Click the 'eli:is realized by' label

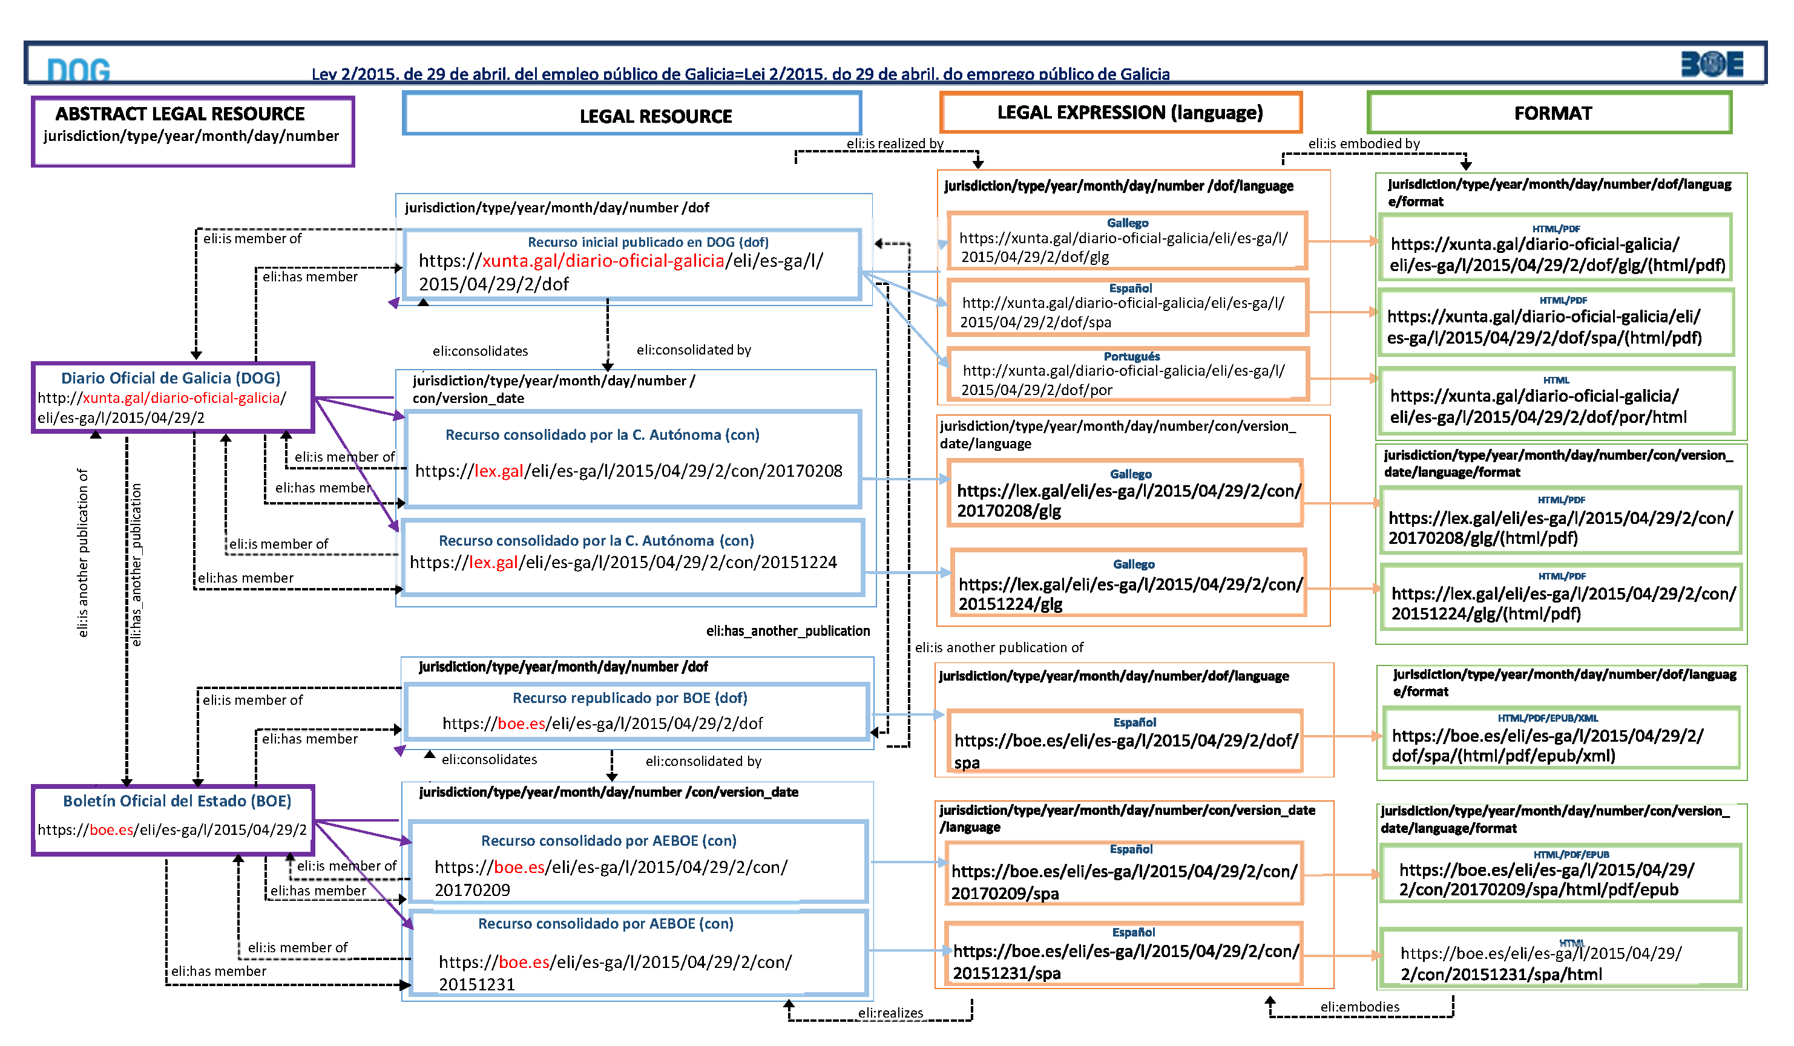click(x=895, y=143)
